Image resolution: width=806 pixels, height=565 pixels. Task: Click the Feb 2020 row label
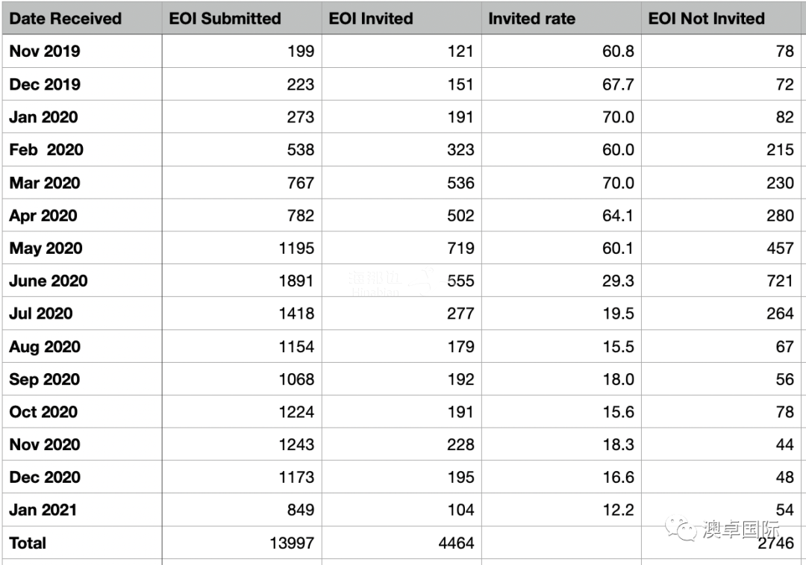pyautogui.click(x=46, y=150)
